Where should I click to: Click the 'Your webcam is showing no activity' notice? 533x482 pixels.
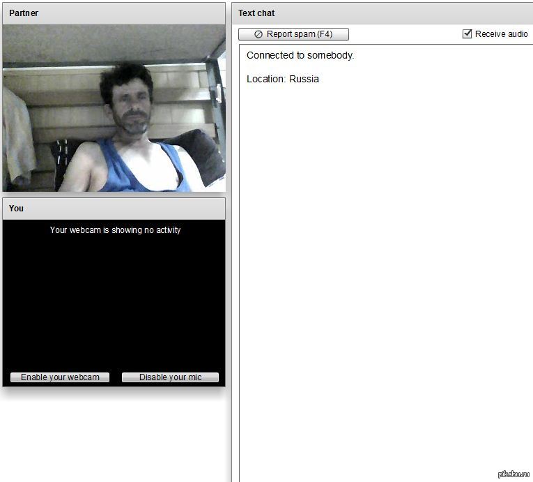tap(115, 230)
